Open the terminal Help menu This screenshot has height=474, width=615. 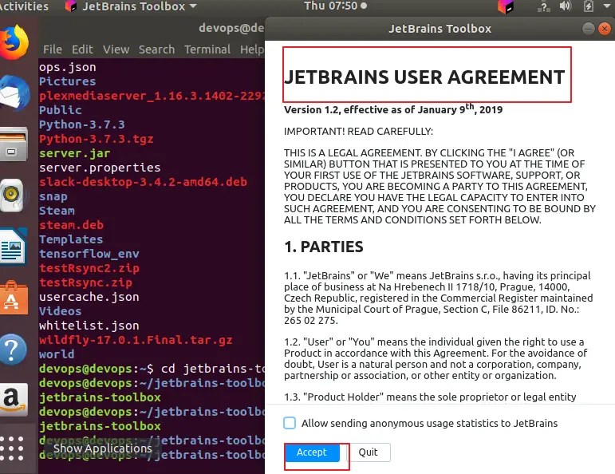pos(252,49)
